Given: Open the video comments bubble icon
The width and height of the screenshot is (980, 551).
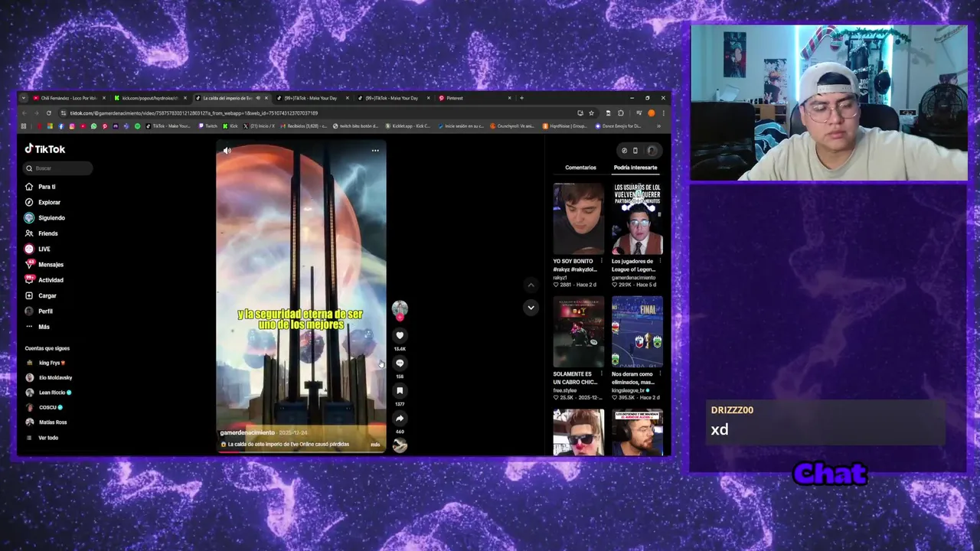Looking at the screenshot, I should [400, 363].
